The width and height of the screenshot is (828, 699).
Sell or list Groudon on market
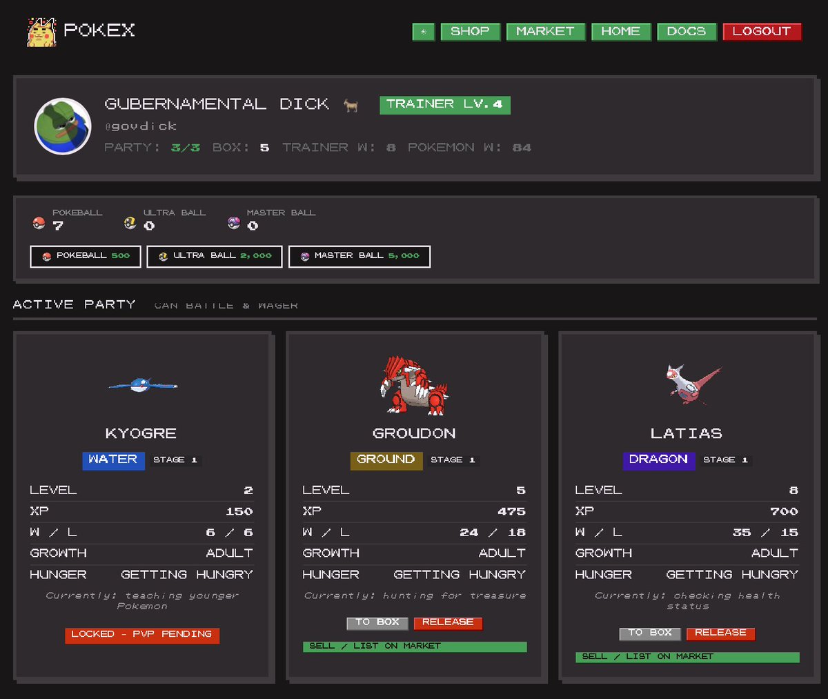[415, 647]
